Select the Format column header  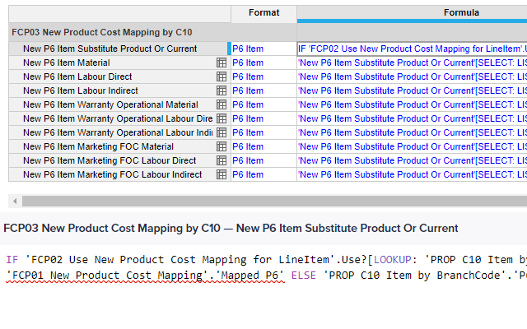coord(263,13)
